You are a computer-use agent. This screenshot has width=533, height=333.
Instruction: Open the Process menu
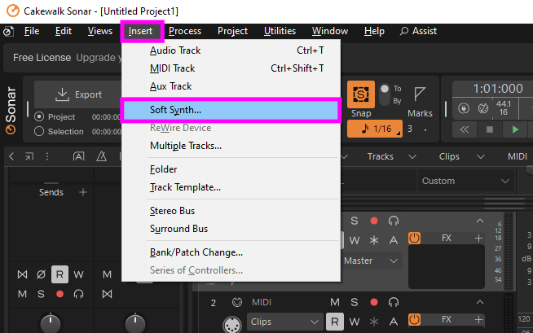[185, 31]
